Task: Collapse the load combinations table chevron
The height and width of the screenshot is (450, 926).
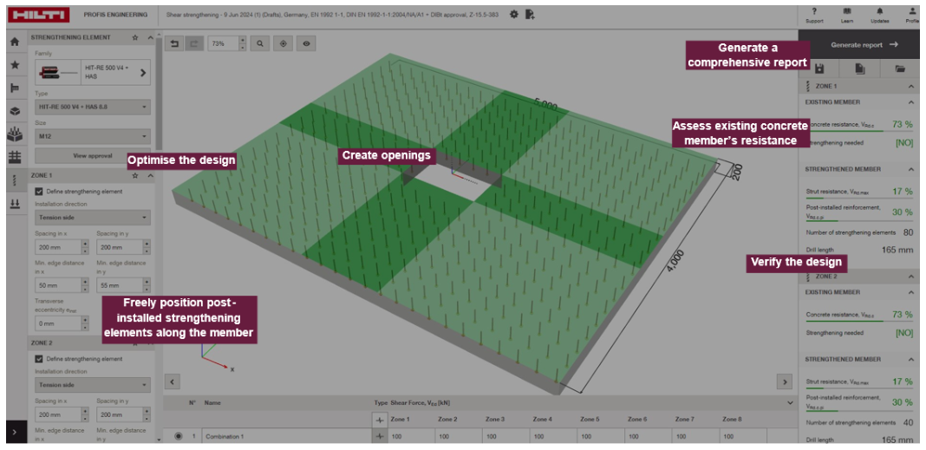Action: coord(790,403)
